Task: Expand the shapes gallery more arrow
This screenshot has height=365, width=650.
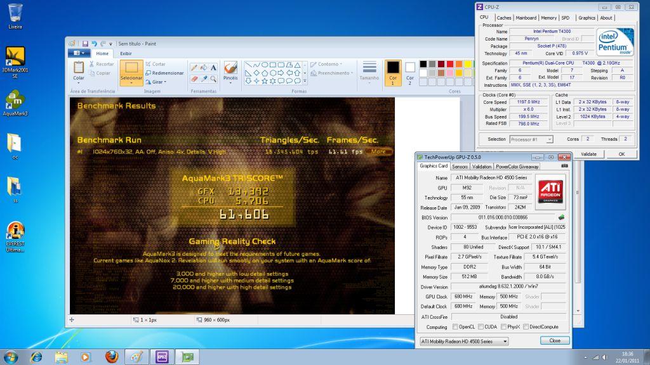Action: coord(305,80)
